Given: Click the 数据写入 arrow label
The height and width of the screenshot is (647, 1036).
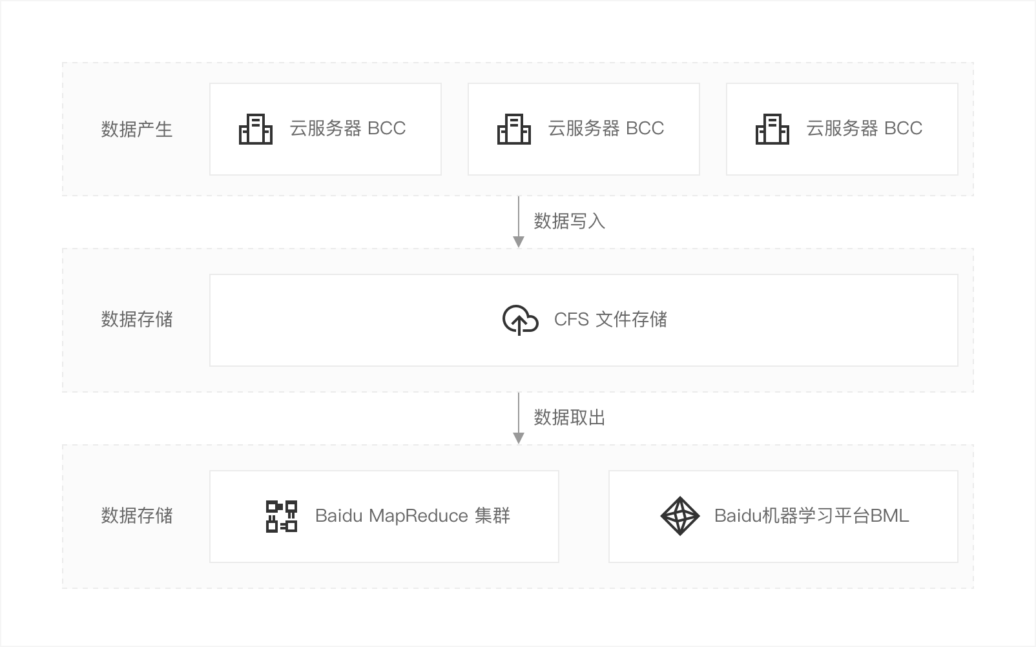Looking at the screenshot, I should click(x=569, y=221).
